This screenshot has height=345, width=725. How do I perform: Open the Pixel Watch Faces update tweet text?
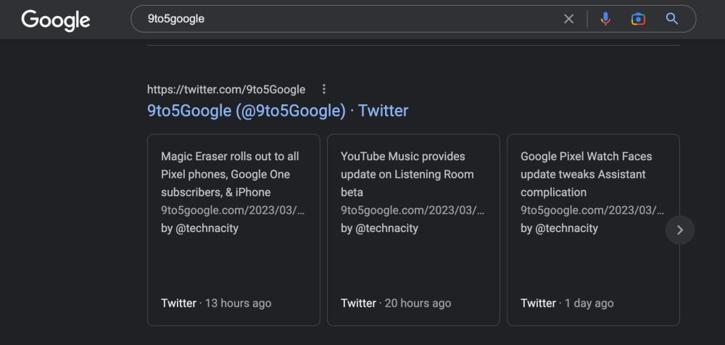[x=586, y=174]
